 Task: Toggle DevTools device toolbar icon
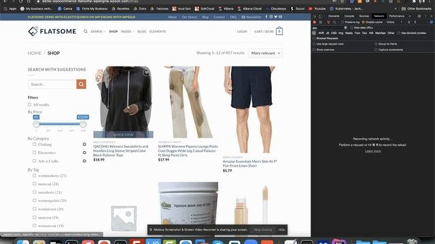tap(320, 16)
